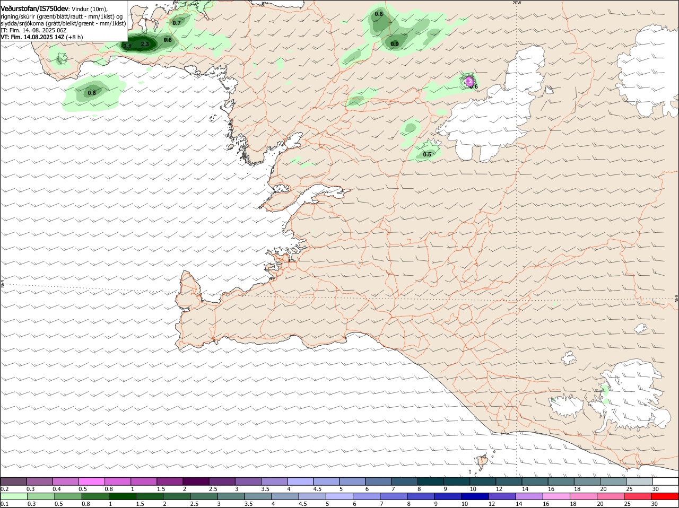679x508 pixels.
Task: Click the bright red swatch ending the rain legend
Action: [665, 496]
